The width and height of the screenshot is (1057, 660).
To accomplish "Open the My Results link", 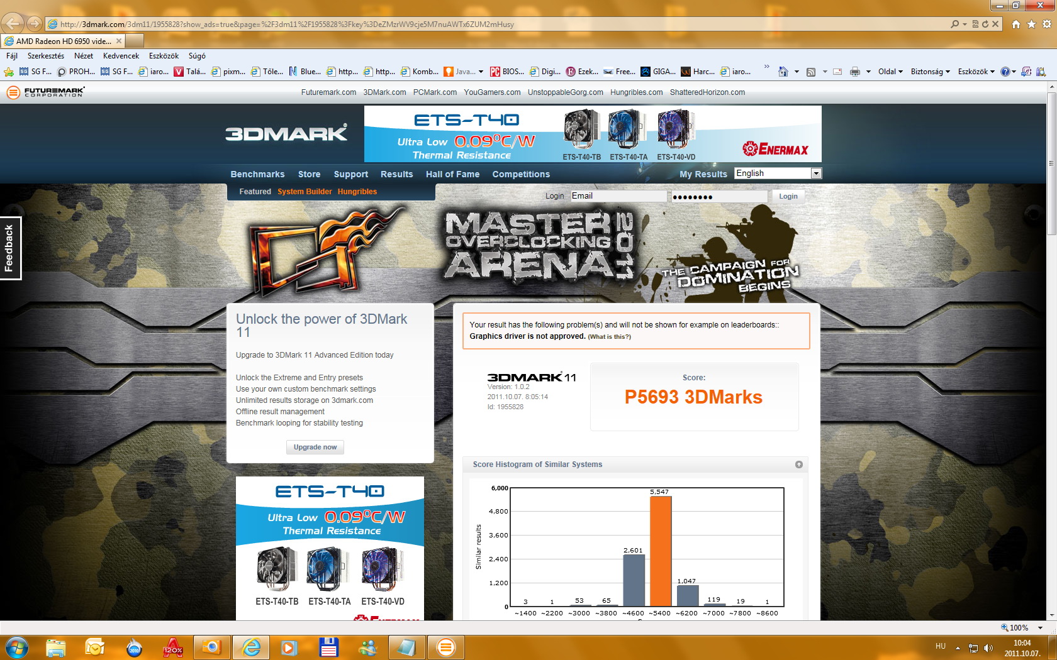I will (x=703, y=174).
